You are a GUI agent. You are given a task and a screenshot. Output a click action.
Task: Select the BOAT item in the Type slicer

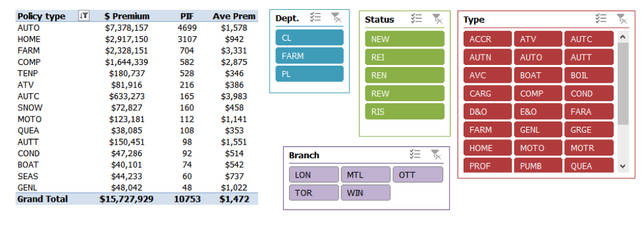pyautogui.click(x=538, y=75)
